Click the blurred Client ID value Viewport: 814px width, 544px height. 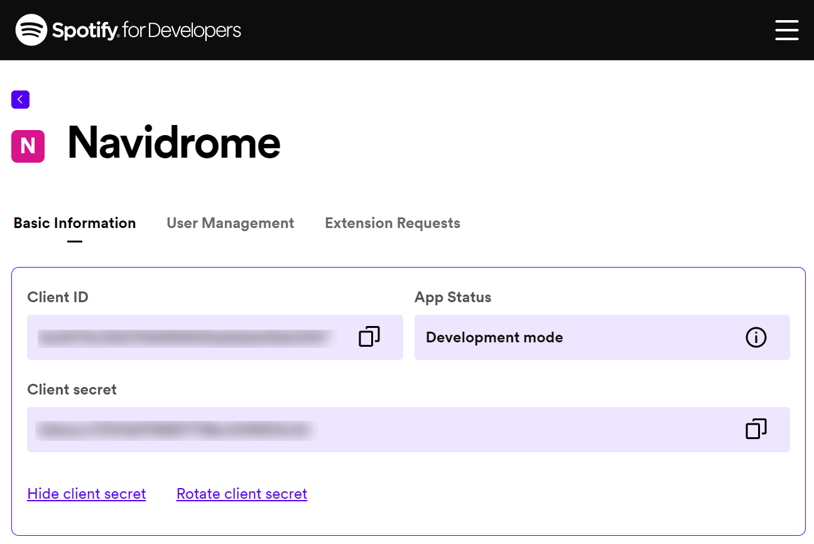pyautogui.click(x=183, y=338)
